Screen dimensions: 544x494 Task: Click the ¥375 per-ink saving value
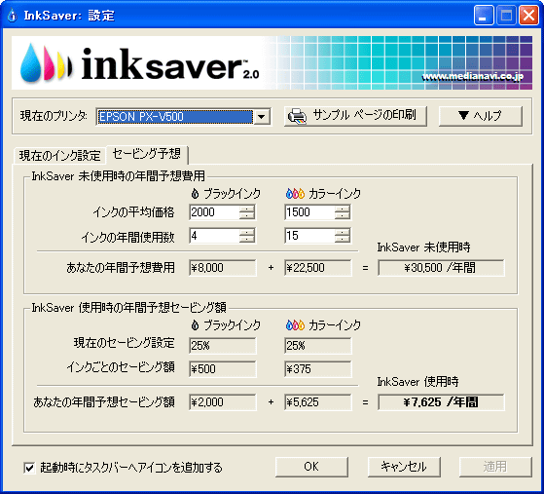pos(318,368)
